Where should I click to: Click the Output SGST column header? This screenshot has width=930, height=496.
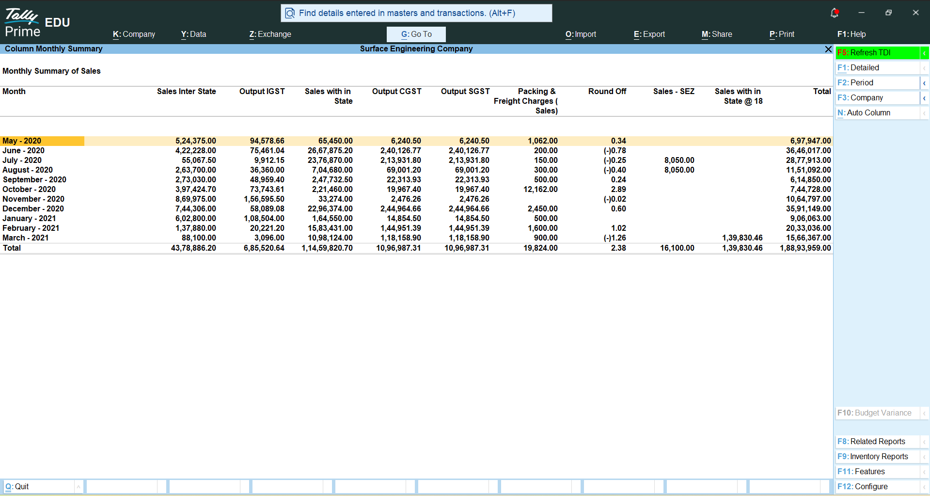(x=465, y=92)
